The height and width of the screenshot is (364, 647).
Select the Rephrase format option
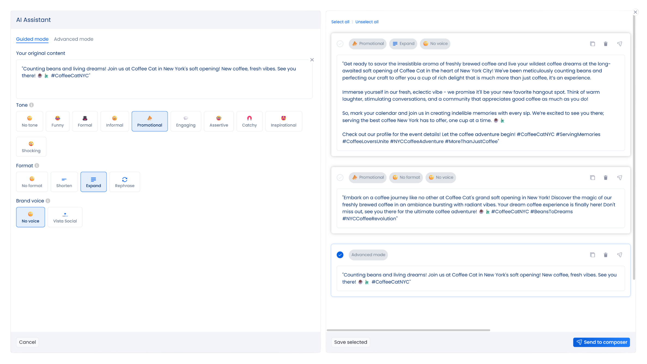[125, 182]
